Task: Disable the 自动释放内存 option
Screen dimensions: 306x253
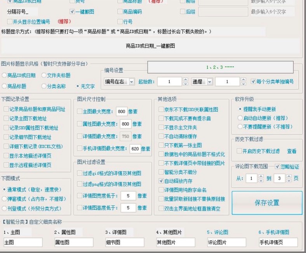Action: point(161,181)
